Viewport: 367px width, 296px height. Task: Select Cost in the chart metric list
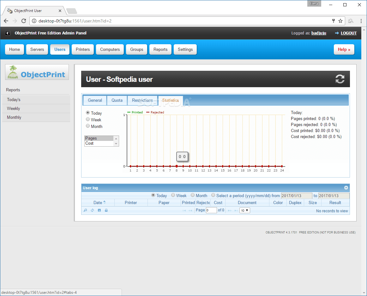point(99,143)
